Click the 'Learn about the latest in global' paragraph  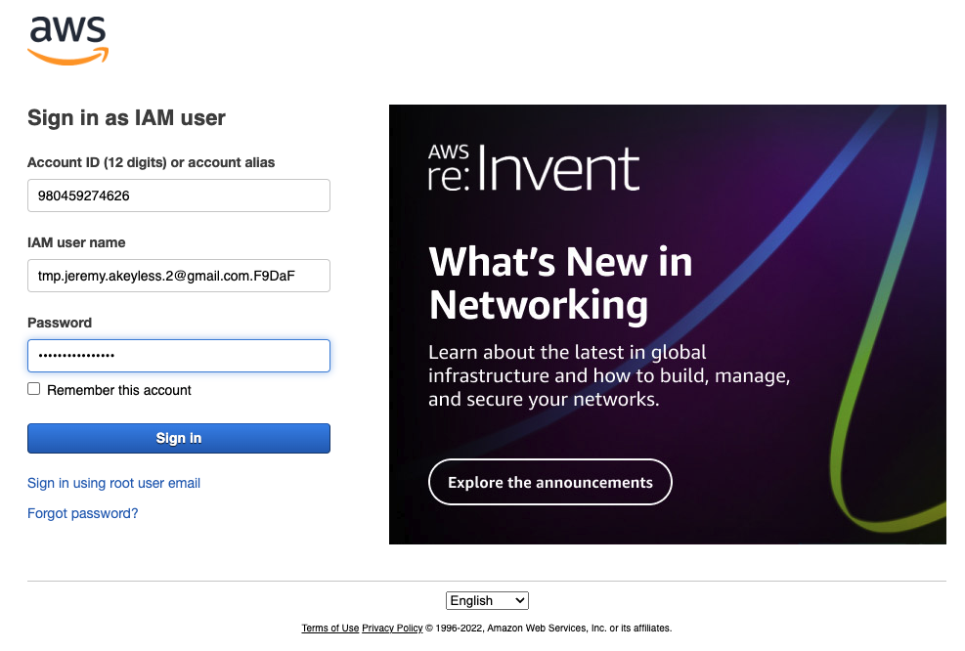coord(609,375)
